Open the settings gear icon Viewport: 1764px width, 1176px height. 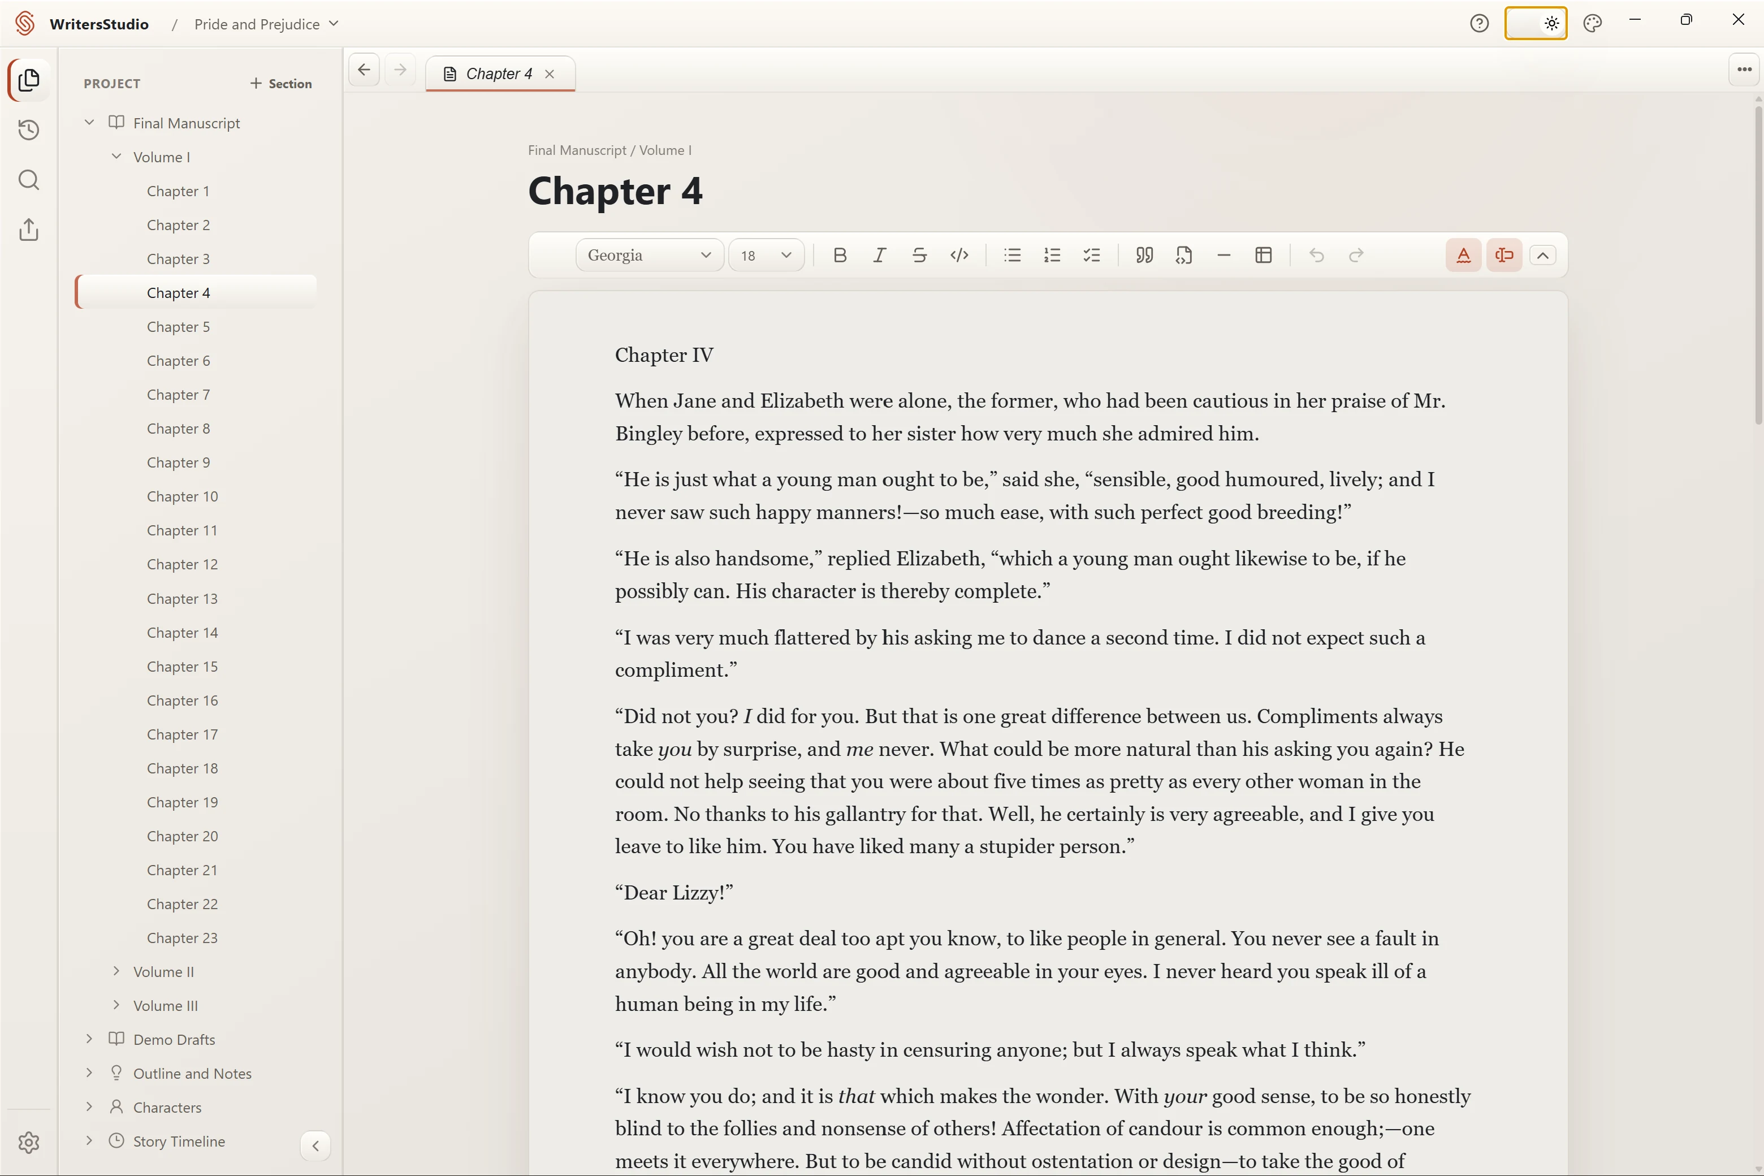tap(28, 1142)
